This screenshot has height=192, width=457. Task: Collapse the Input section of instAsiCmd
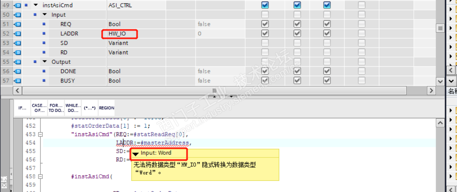coord(44,15)
